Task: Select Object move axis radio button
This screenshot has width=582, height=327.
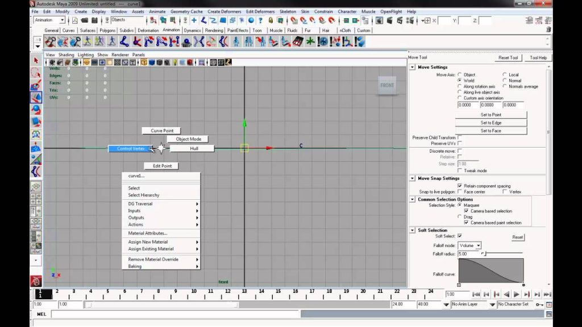Action: (459, 74)
